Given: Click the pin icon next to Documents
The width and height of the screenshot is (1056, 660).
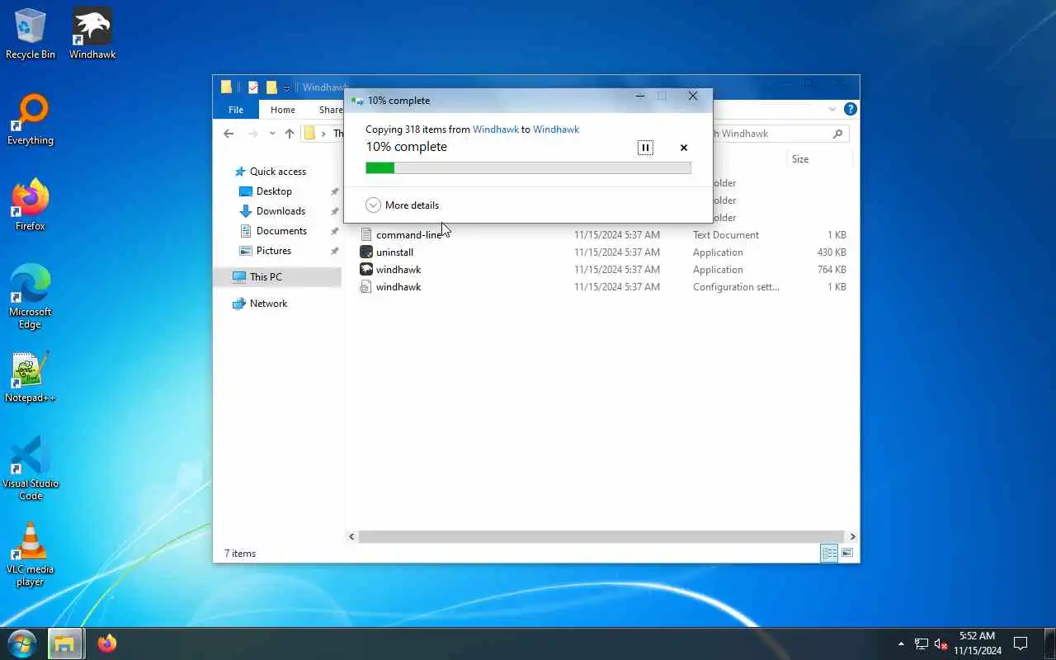Looking at the screenshot, I should tap(334, 231).
